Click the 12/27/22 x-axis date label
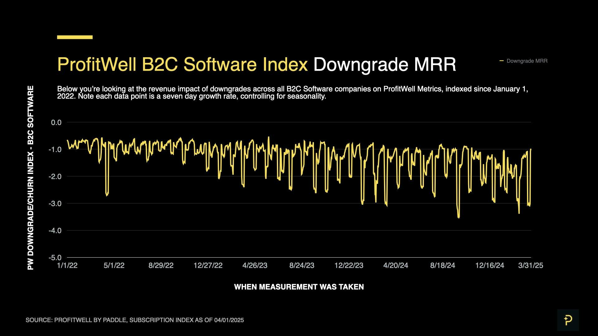Viewport: 598px width, 336px height. 208,265
